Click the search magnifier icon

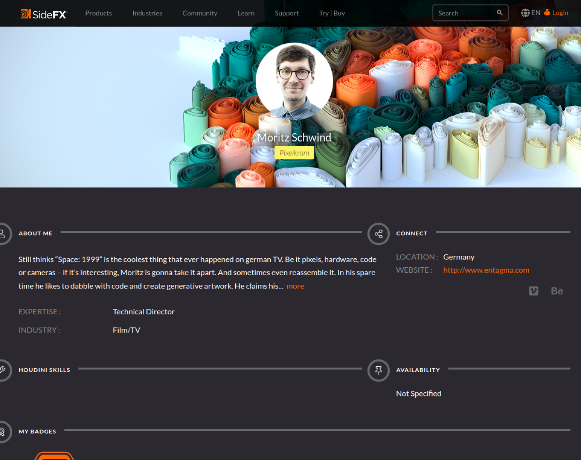(x=500, y=12)
